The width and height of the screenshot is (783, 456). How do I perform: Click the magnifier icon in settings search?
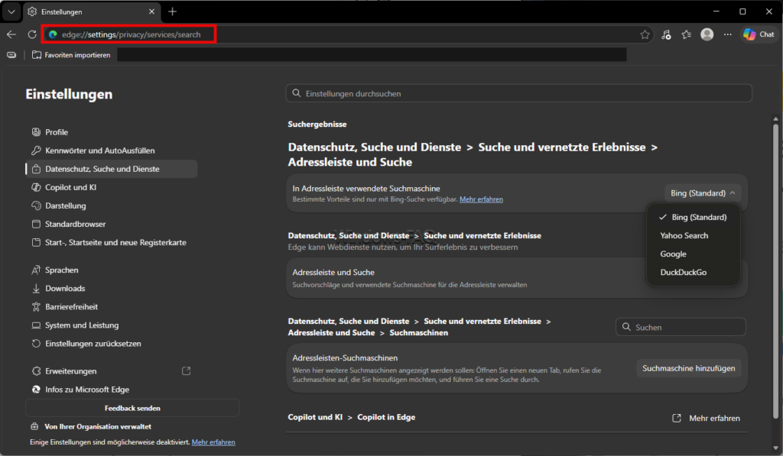pyautogui.click(x=297, y=93)
